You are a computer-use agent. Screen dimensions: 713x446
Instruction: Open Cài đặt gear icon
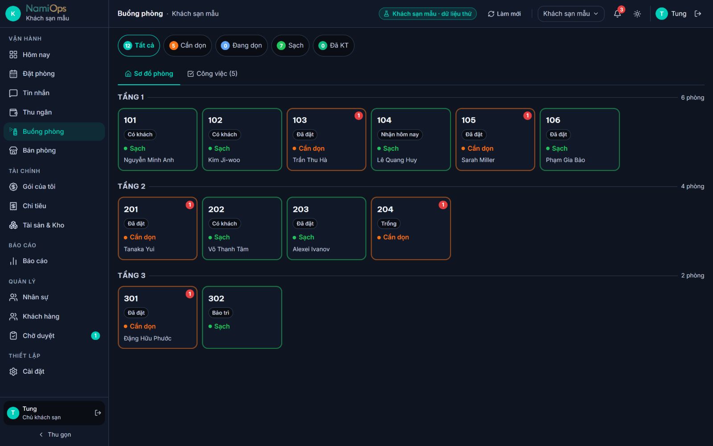pos(13,372)
